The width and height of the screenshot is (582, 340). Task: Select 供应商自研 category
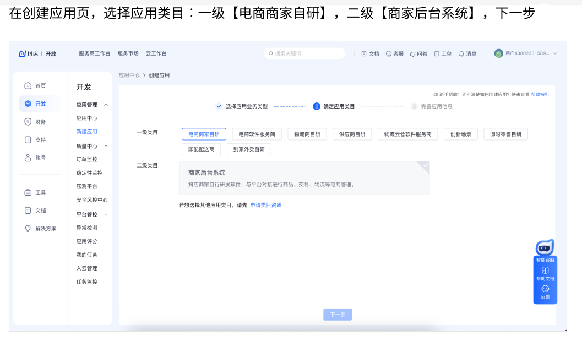click(x=352, y=134)
